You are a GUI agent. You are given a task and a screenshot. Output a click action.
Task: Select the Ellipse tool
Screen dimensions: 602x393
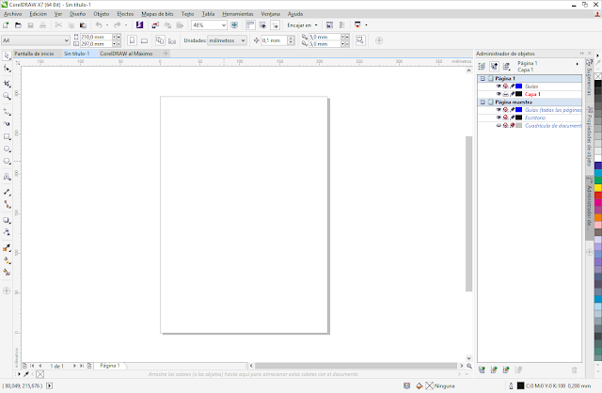tap(8, 149)
